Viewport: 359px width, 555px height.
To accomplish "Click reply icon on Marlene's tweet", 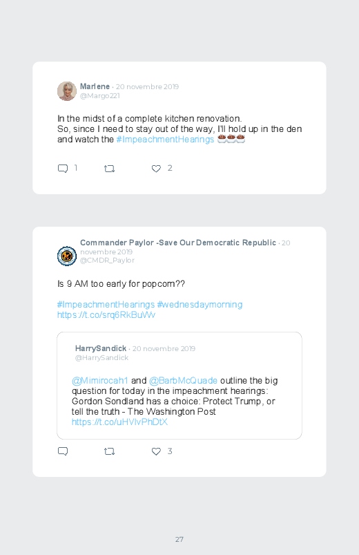I will pyautogui.click(x=63, y=169).
